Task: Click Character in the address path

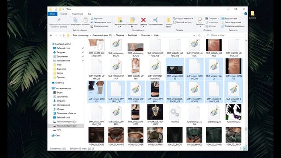Action: coord(145,35)
